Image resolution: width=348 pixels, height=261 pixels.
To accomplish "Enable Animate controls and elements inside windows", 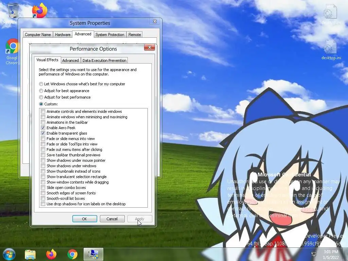I will [43, 111].
